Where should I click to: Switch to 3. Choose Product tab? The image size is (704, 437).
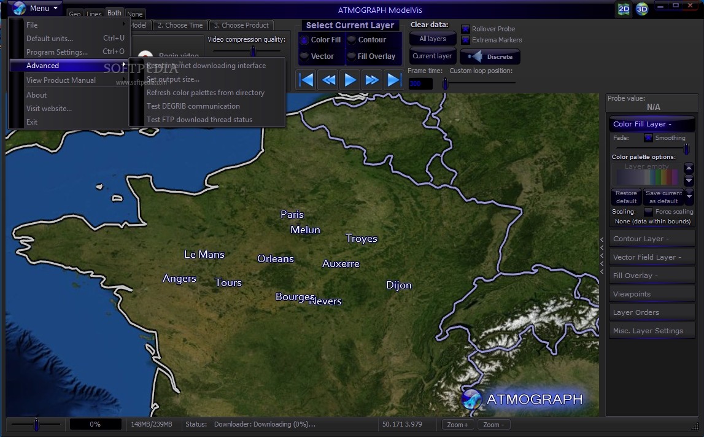point(242,25)
